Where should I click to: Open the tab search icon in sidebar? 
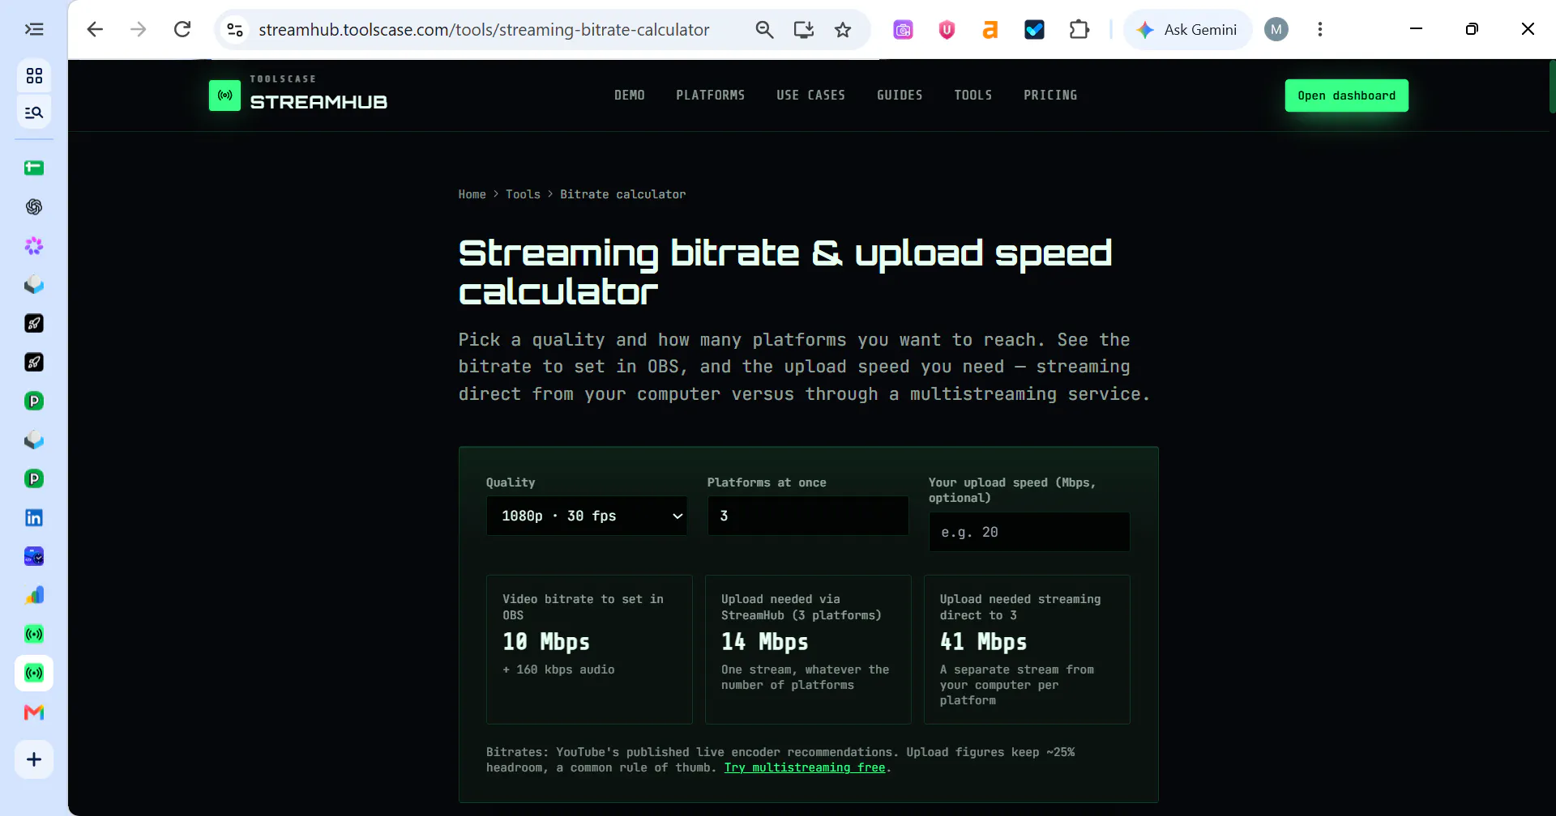point(34,113)
